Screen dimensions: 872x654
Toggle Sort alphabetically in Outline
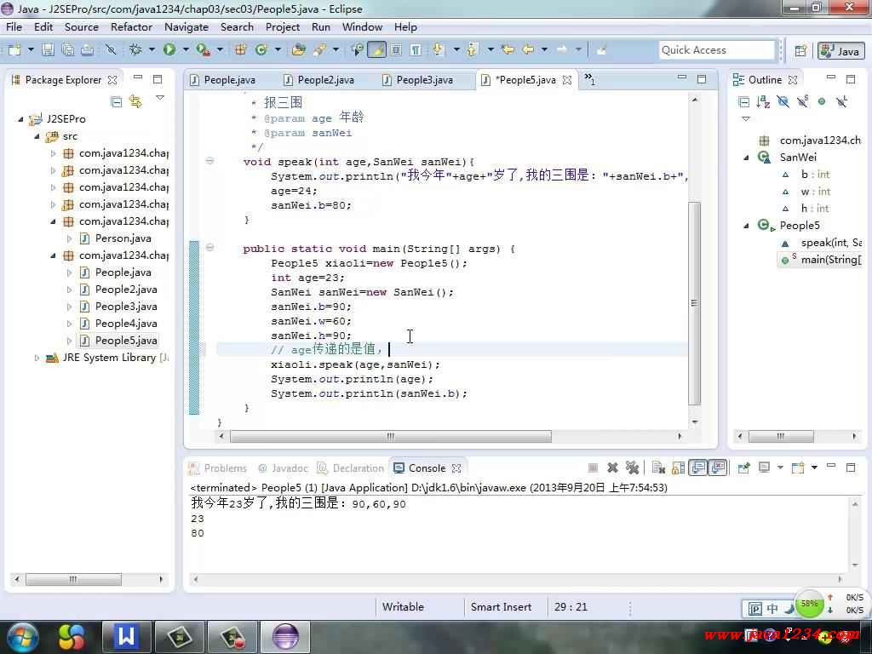[764, 101]
